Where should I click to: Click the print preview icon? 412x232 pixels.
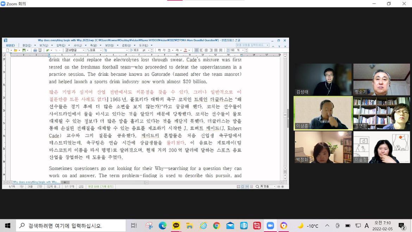tap(40, 50)
